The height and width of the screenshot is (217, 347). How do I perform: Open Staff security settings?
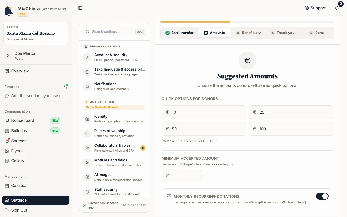(114, 192)
